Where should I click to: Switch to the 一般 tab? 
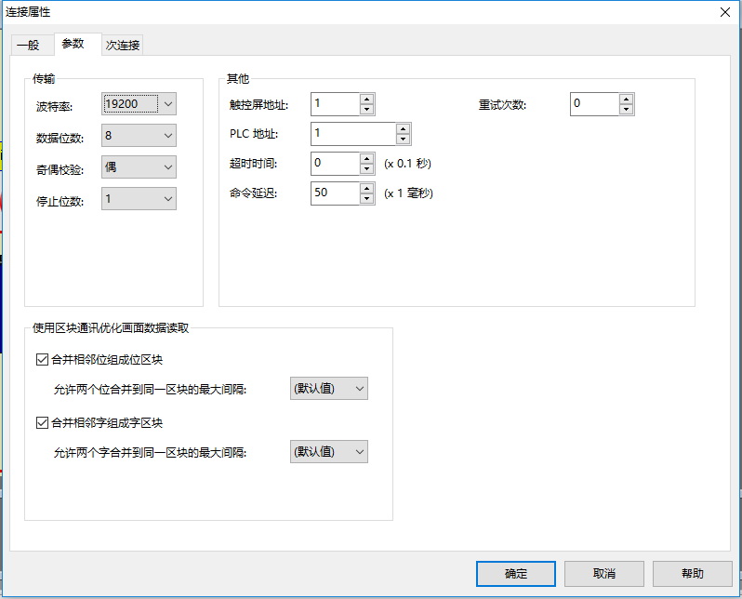[28, 45]
